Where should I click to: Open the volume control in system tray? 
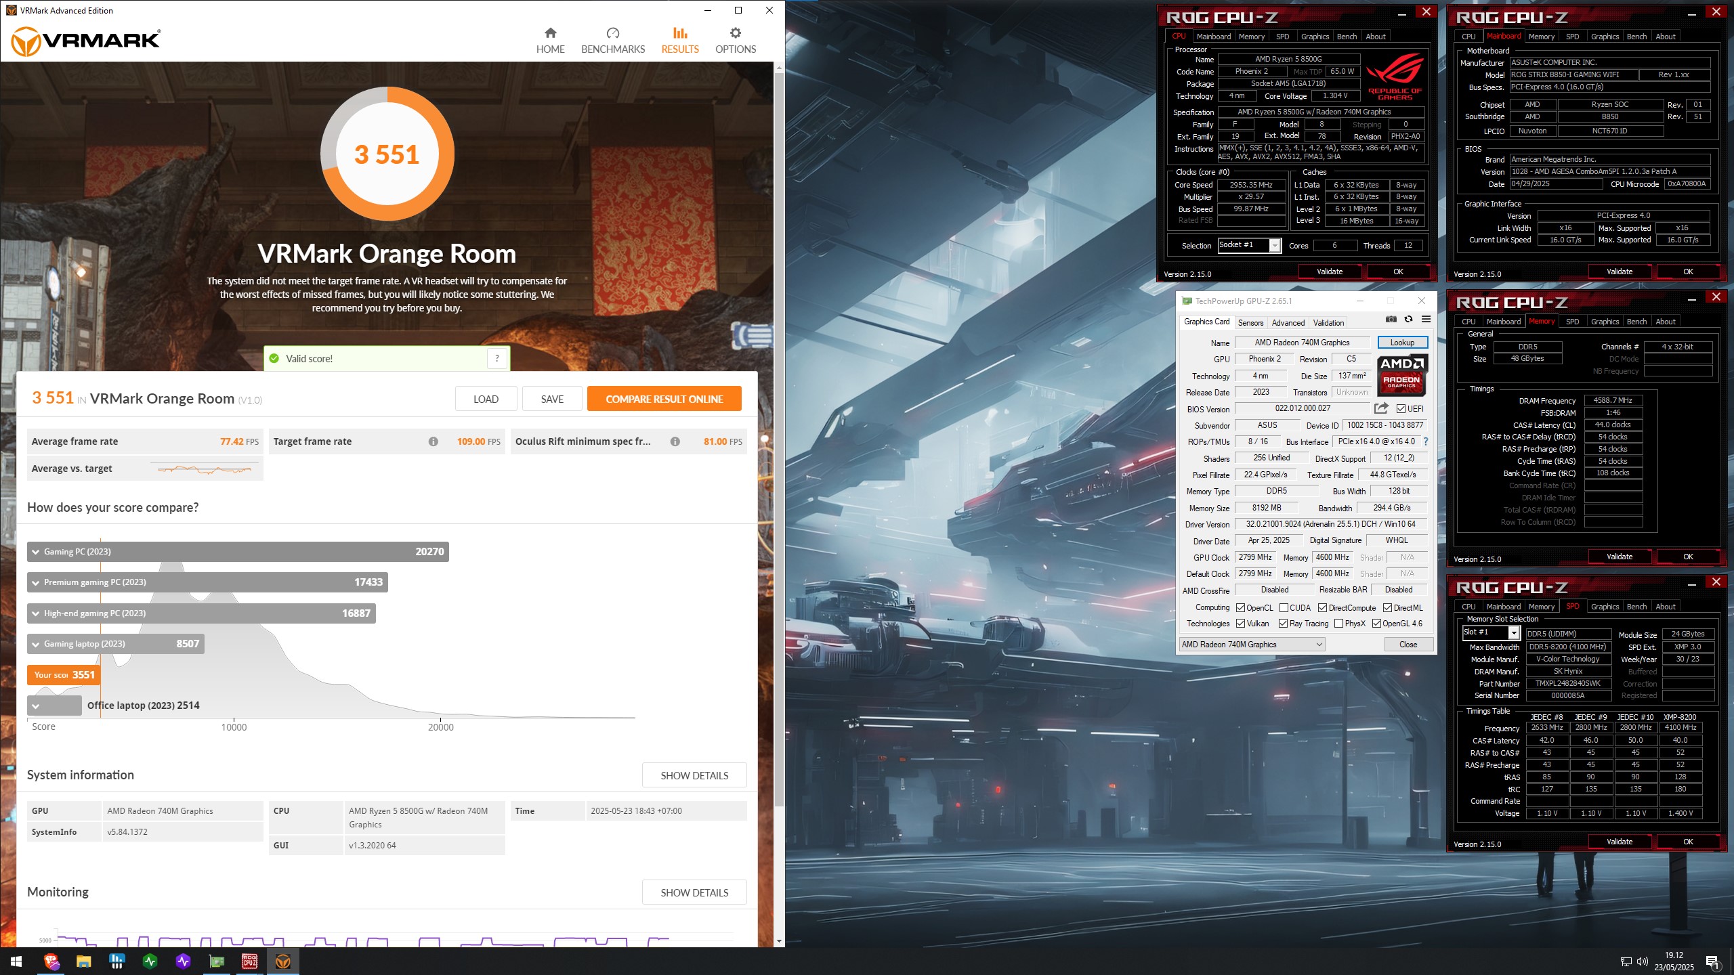(x=1643, y=961)
